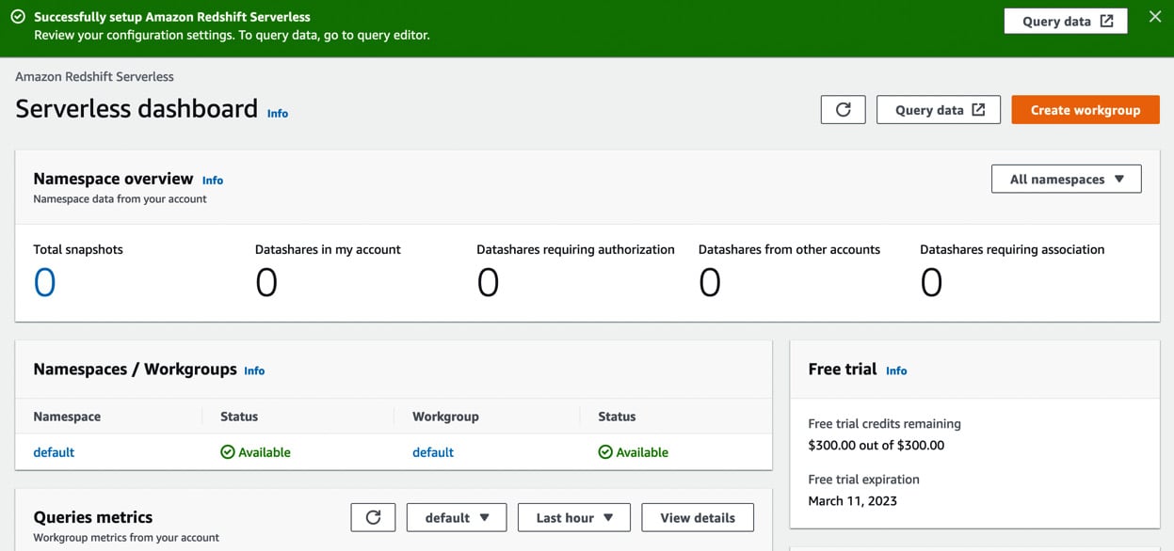Click the View details button
The height and width of the screenshot is (551, 1174).
pos(698,517)
